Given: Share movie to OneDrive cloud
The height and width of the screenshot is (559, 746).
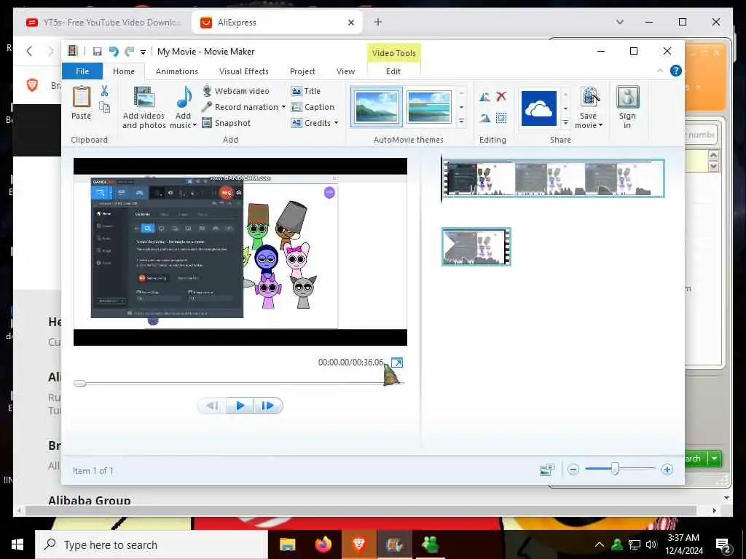Looking at the screenshot, I should [538, 108].
